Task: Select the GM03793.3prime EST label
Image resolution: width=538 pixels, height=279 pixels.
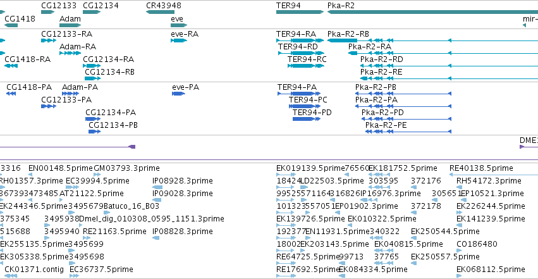Action: [x=126, y=168]
